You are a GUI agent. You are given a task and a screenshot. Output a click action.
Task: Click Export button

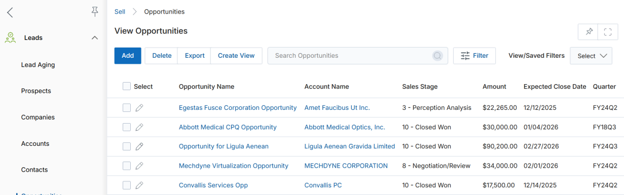click(195, 56)
